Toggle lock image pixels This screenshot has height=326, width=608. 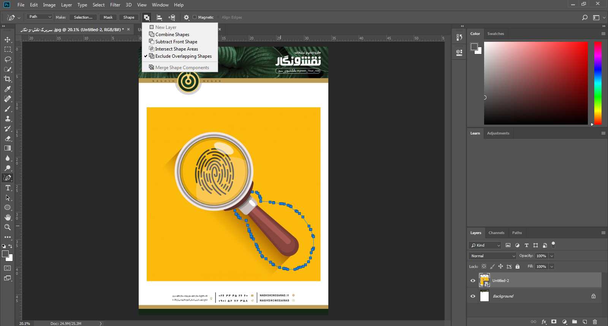[492, 266]
